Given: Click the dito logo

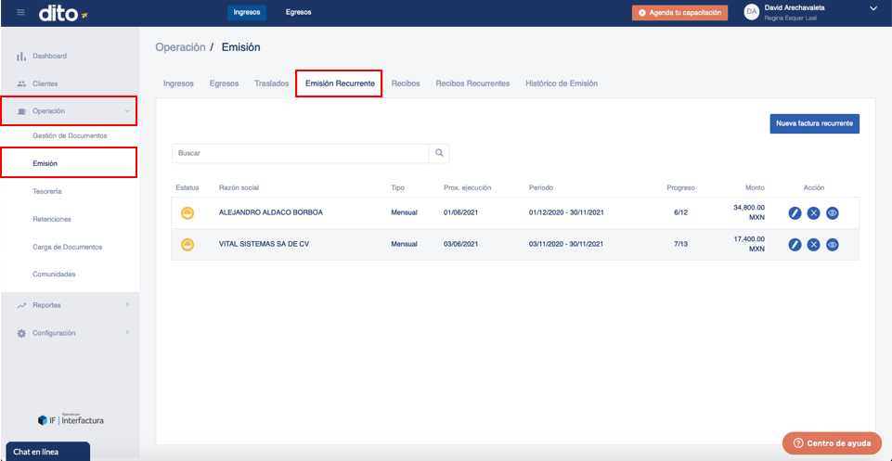Looking at the screenshot, I should (x=63, y=13).
